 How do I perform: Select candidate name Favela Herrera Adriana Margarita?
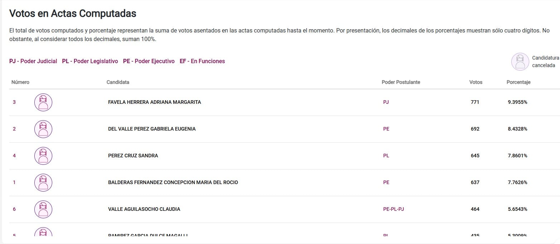[x=154, y=102]
